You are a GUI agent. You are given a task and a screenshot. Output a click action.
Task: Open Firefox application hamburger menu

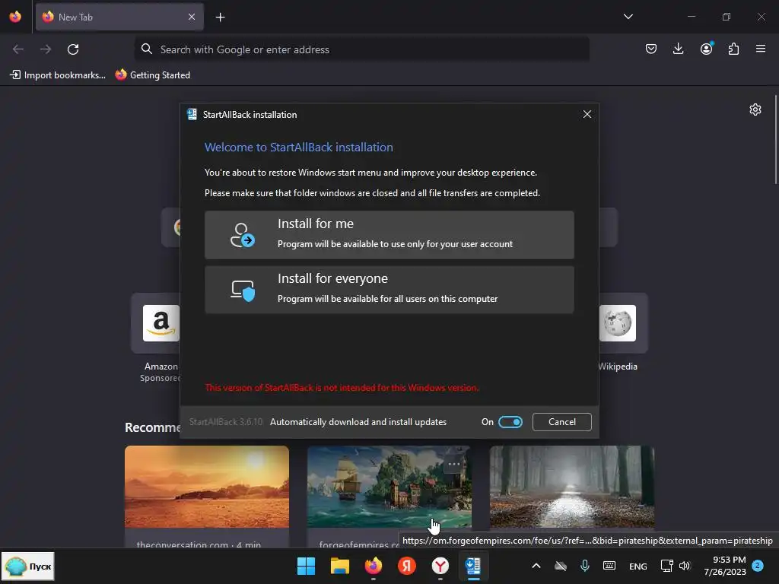[761, 49]
